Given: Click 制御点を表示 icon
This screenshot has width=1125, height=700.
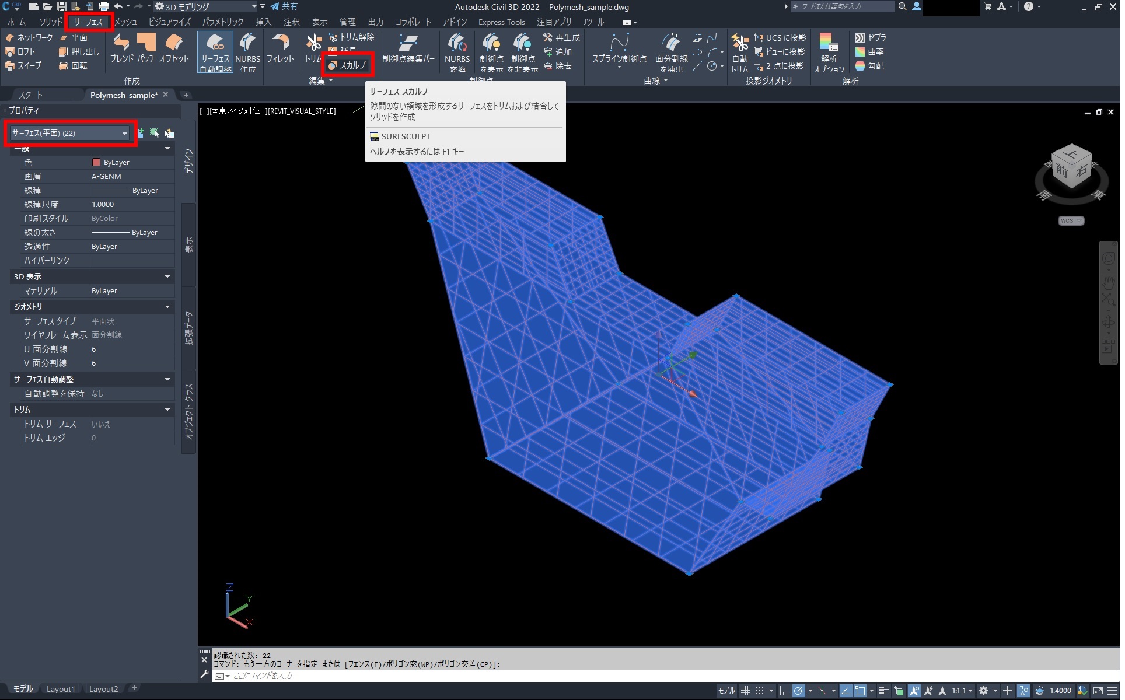Looking at the screenshot, I should 493,52.
